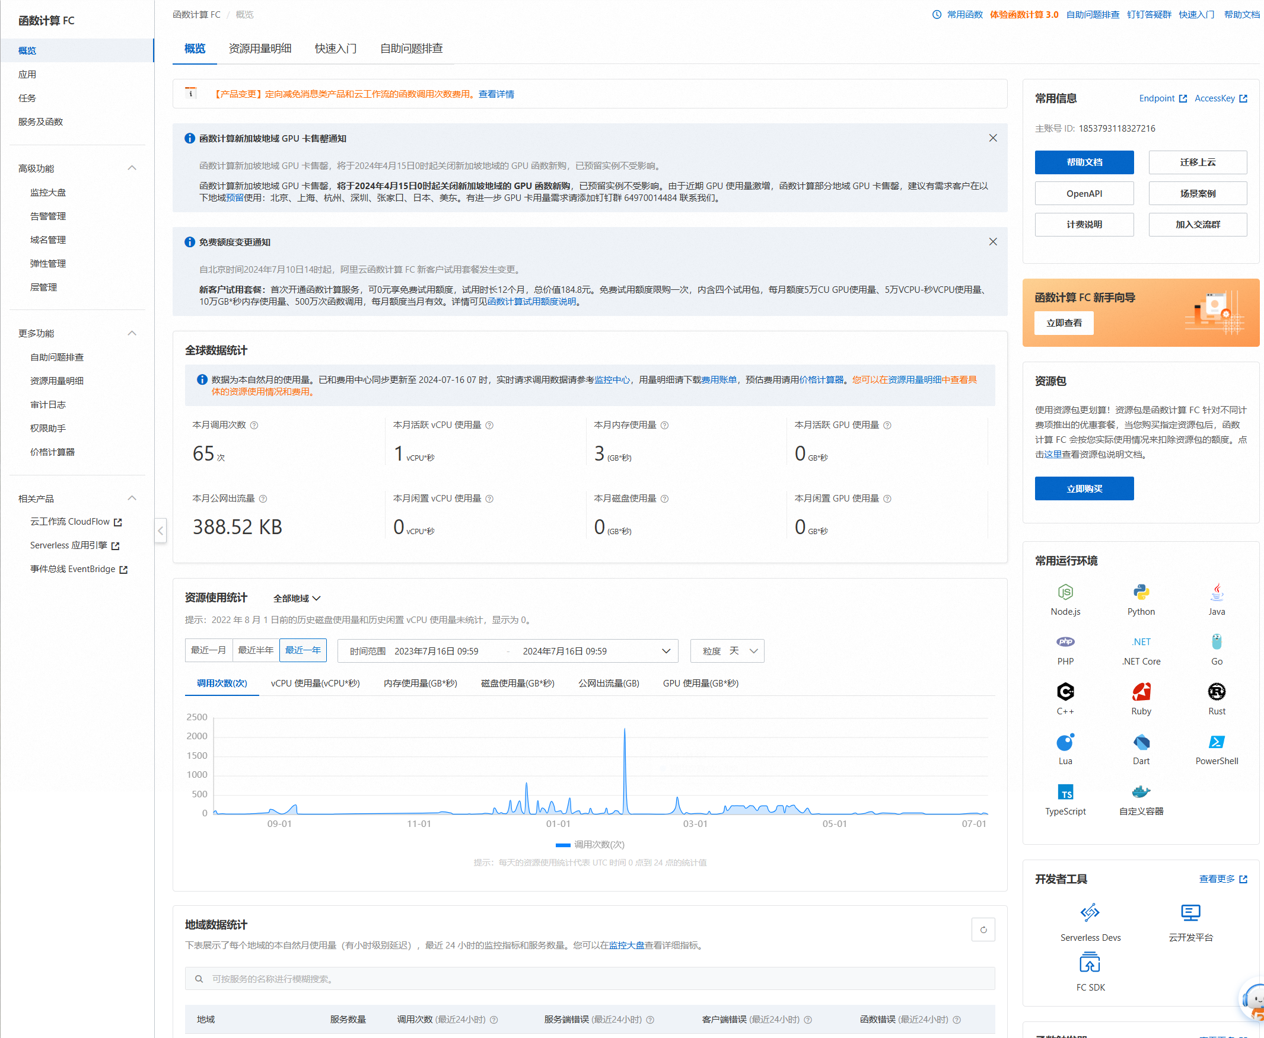Click the refresh icon in 地域数据统计
Image resolution: width=1264 pixels, height=1038 pixels.
tap(983, 930)
